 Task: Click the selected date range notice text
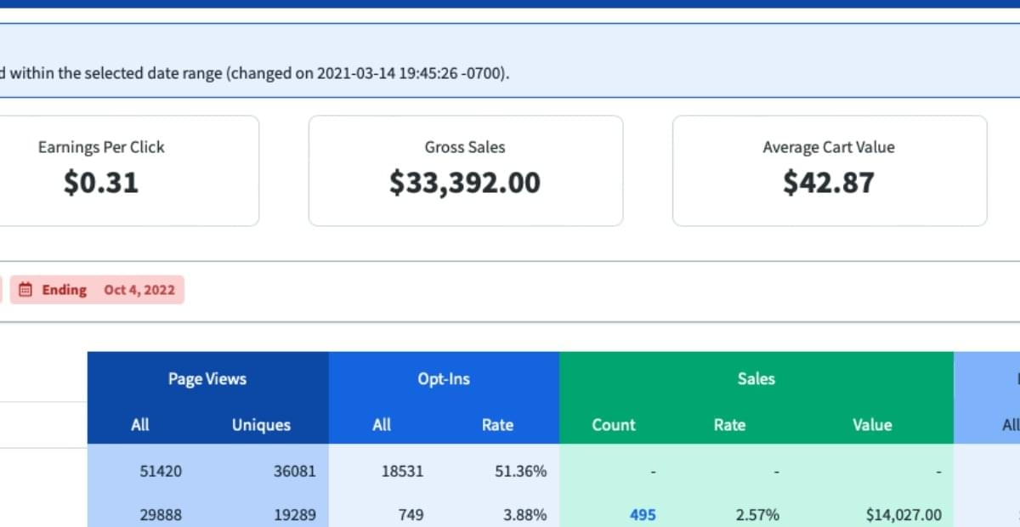(255, 73)
